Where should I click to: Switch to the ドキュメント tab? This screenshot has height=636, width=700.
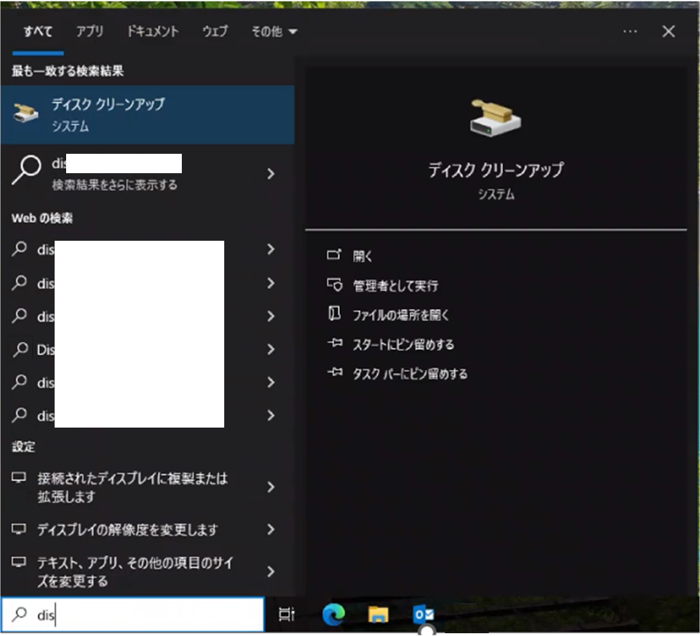[x=152, y=32]
